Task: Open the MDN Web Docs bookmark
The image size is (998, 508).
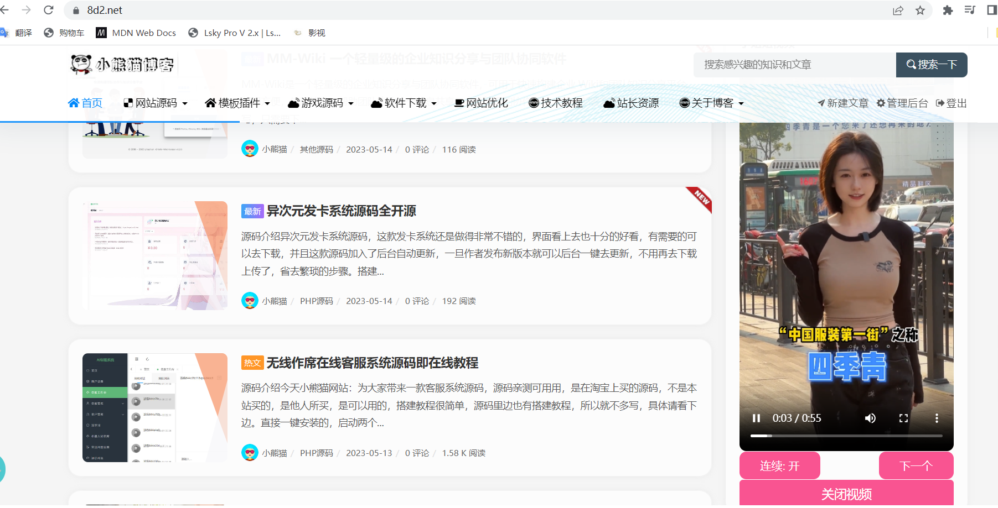Action: [136, 33]
